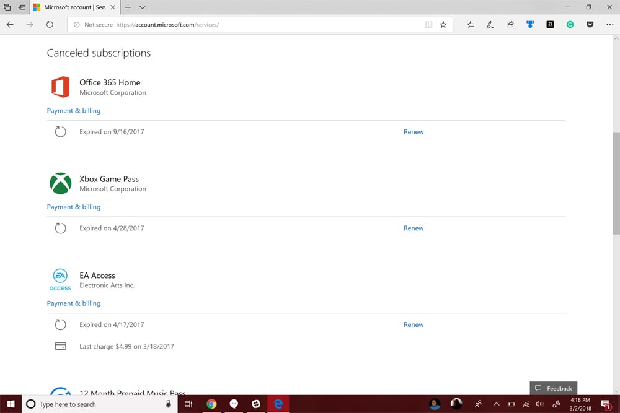Renew the Office 365 Home subscription
620x413 pixels.
pyautogui.click(x=414, y=131)
